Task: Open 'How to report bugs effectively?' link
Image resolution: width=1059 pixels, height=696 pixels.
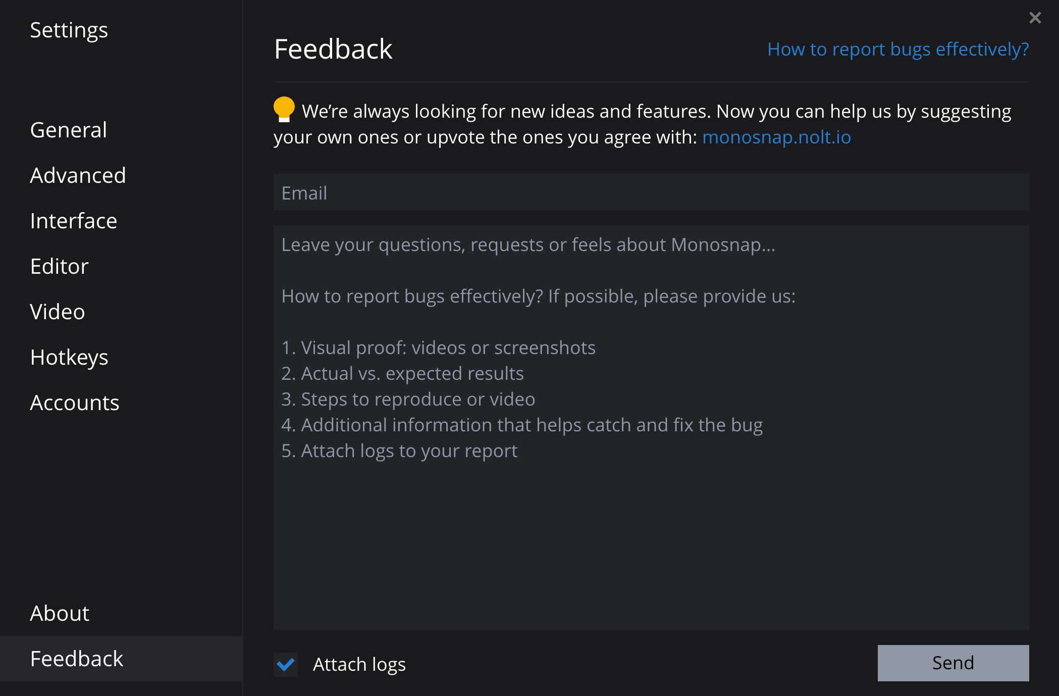Action: tap(898, 49)
